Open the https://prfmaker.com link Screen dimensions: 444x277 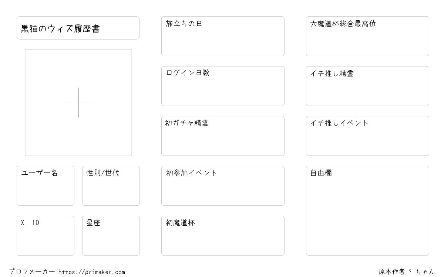point(92,272)
